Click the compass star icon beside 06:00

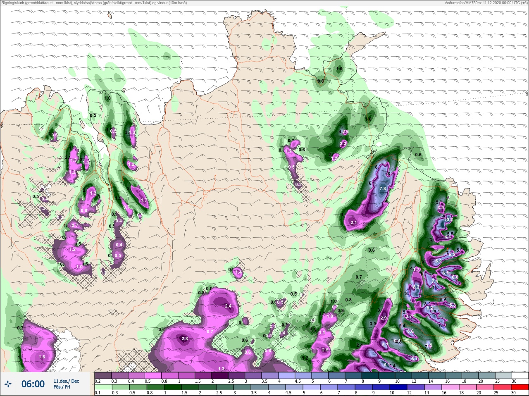8,384
